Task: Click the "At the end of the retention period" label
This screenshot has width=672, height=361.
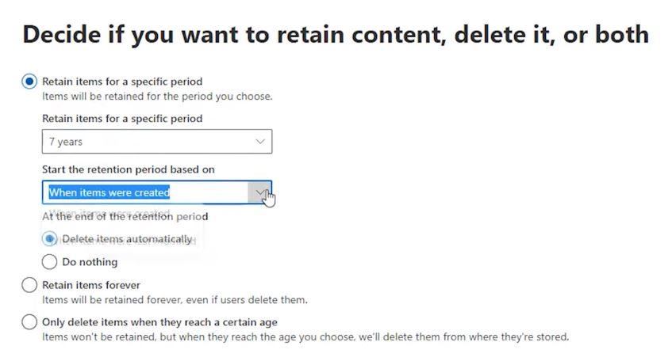Action: pyautogui.click(x=125, y=216)
